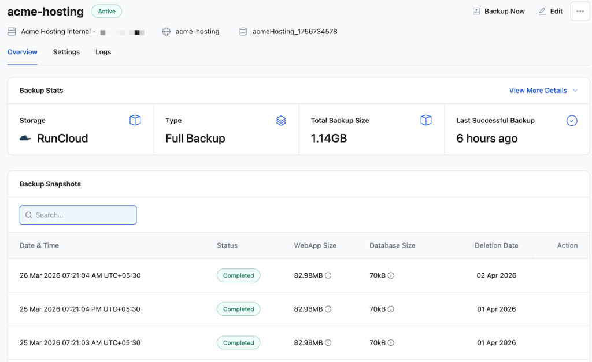Click the Deletion Date column header
Viewport: 592px width, 362px height.
click(497, 245)
